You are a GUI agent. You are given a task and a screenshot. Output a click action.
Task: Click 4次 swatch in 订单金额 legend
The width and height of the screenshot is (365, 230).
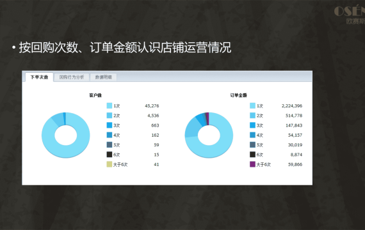pos(252,135)
